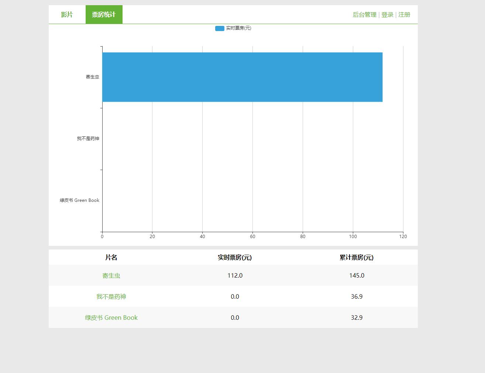
Task: Click the 片名 table header
Action: [x=111, y=257]
